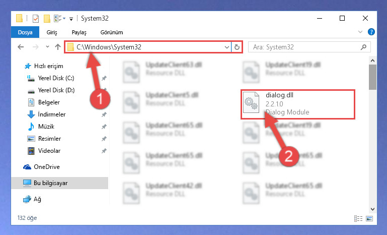
Task: Open İndirmeler in the sidebar
Action: tap(52, 114)
